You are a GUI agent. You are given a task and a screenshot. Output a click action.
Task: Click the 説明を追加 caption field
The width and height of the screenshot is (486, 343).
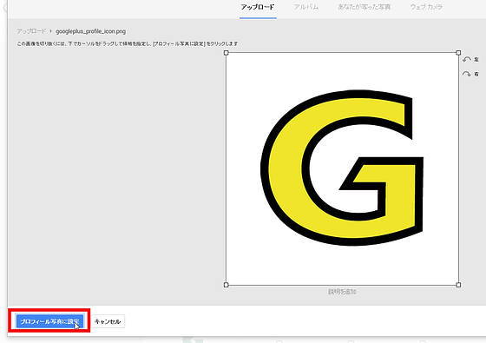(342, 292)
